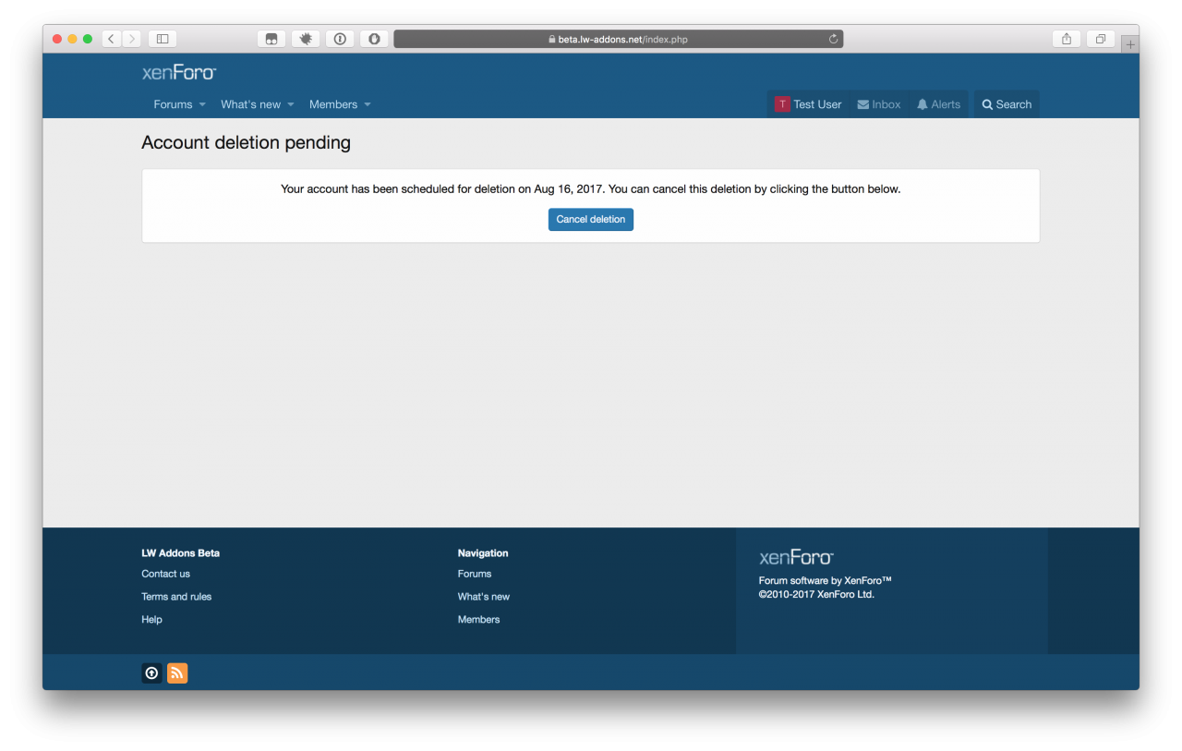Click the xenForo logo in the header

point(178,73)
